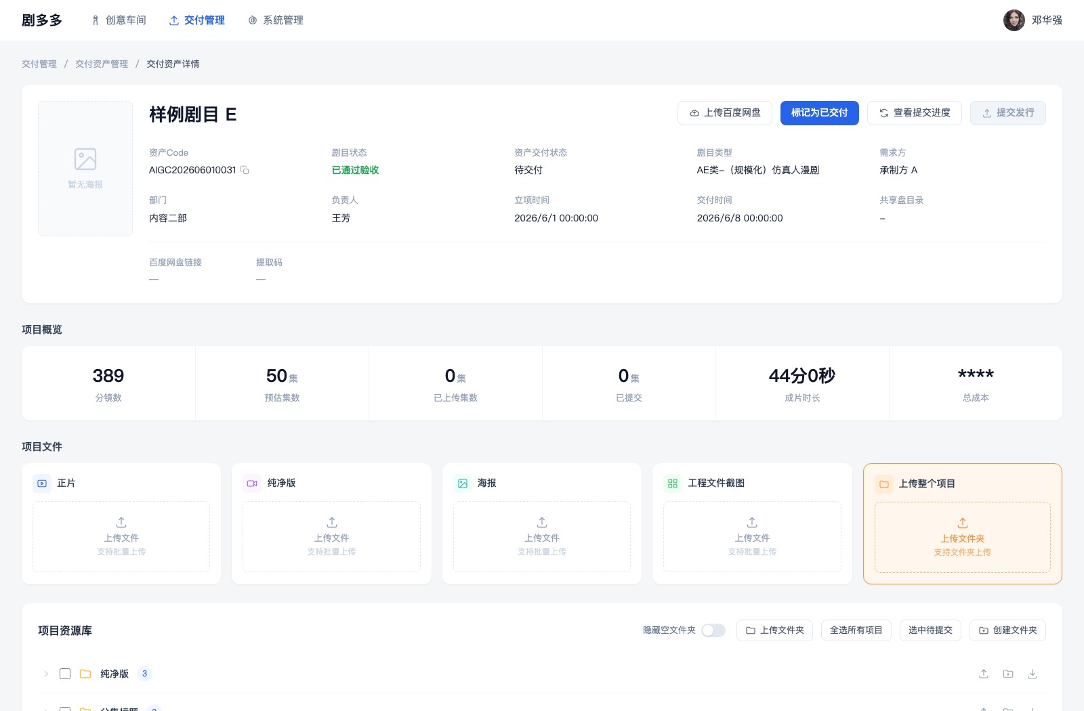Mark the asset with 标记为已交付
The width and height of the screenshot is (1084, 711).
tap(820, 113)
